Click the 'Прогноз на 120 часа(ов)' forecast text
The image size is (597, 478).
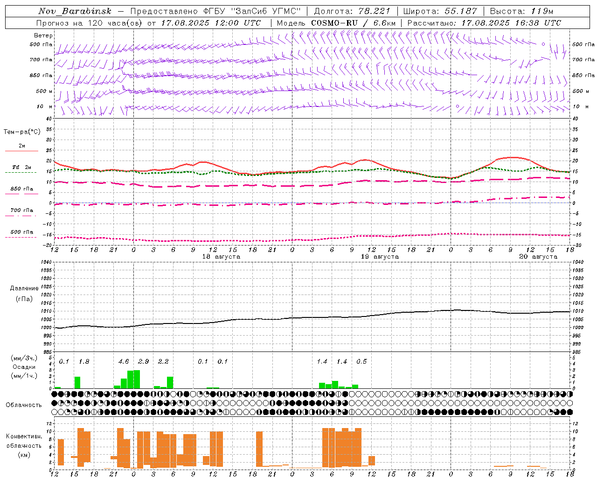(90, 23)
